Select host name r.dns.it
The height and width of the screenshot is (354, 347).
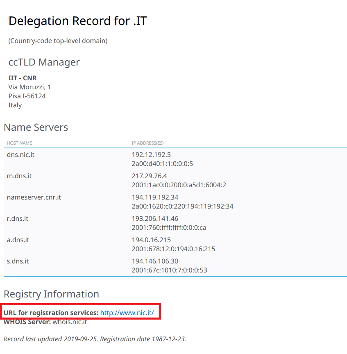(18, 218)
